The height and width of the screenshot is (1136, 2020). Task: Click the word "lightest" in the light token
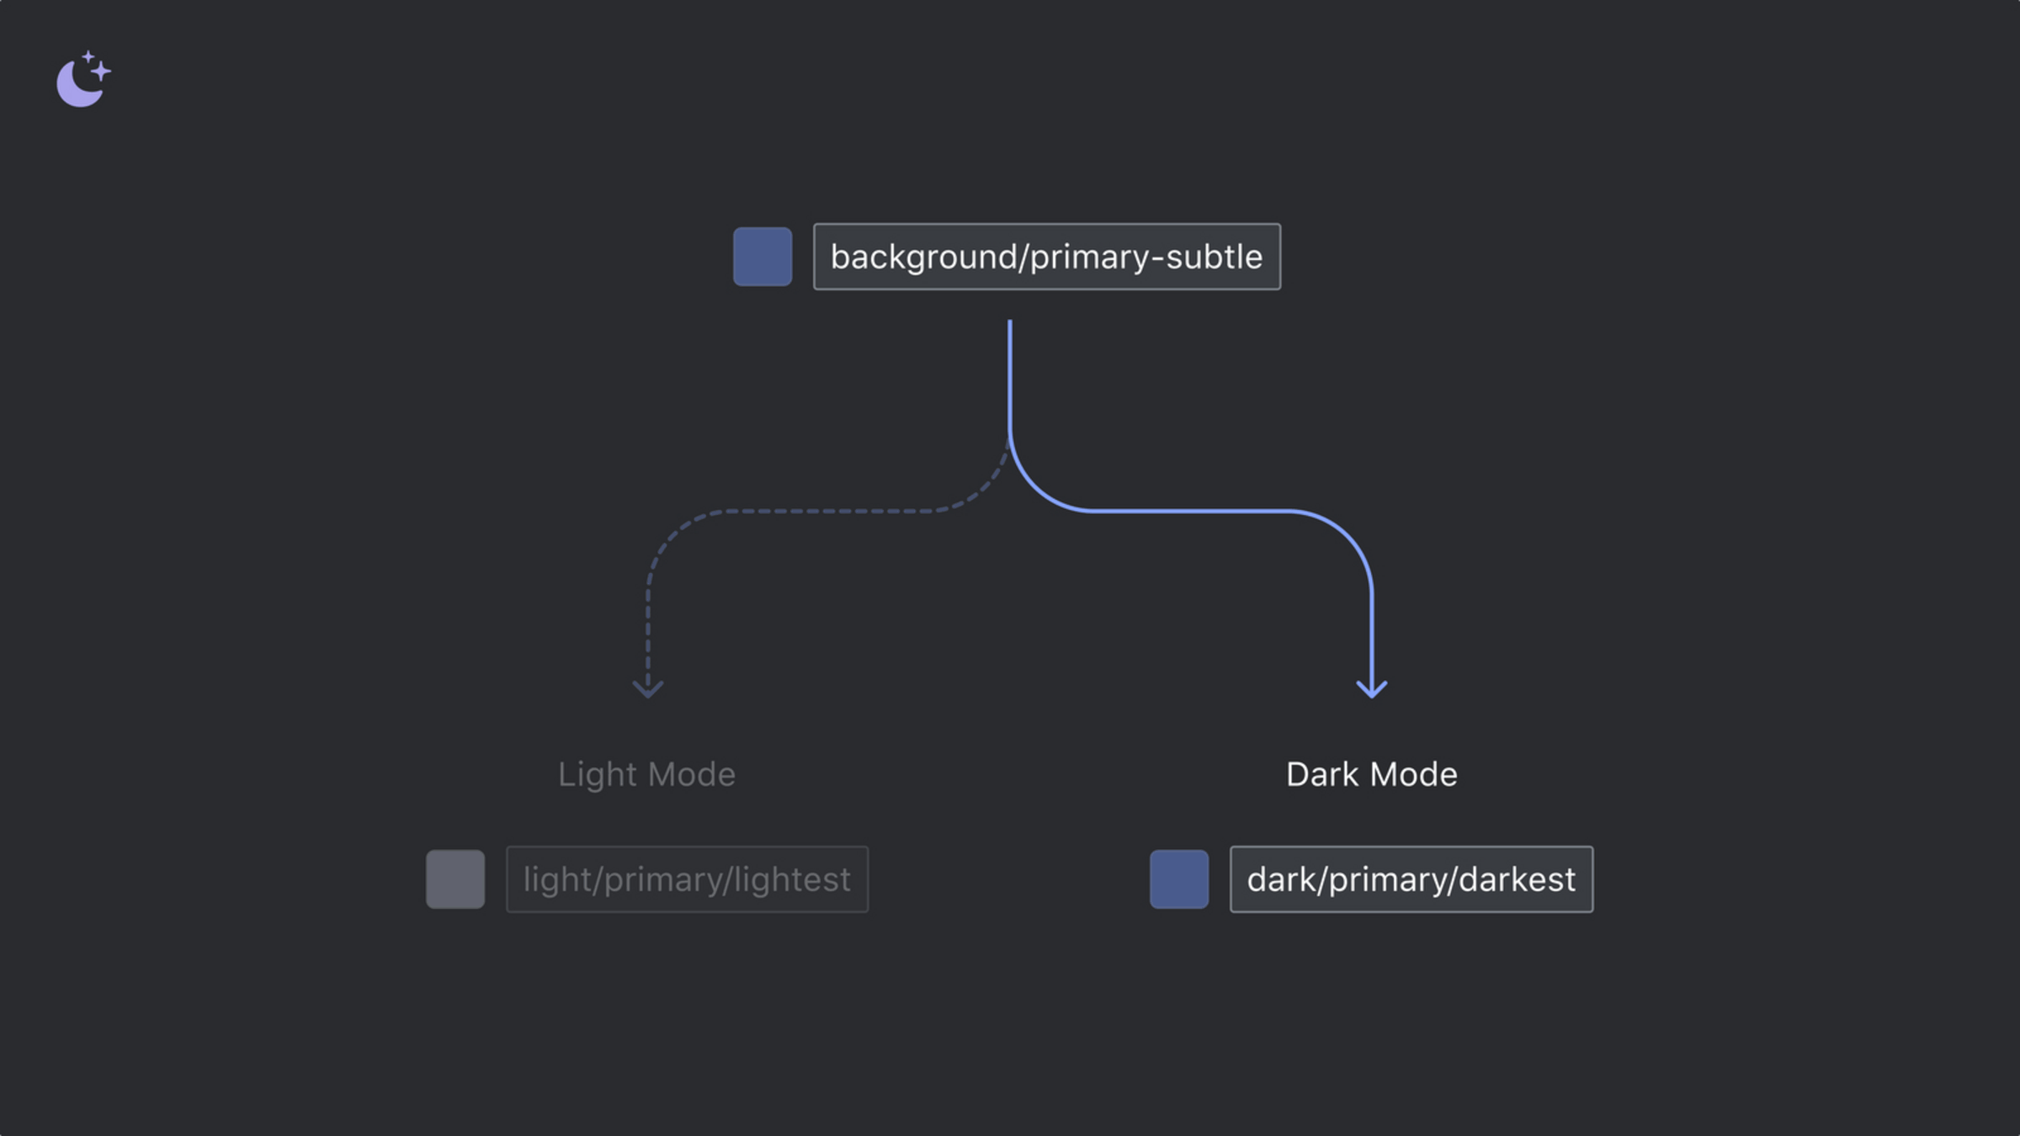[791, 879]
